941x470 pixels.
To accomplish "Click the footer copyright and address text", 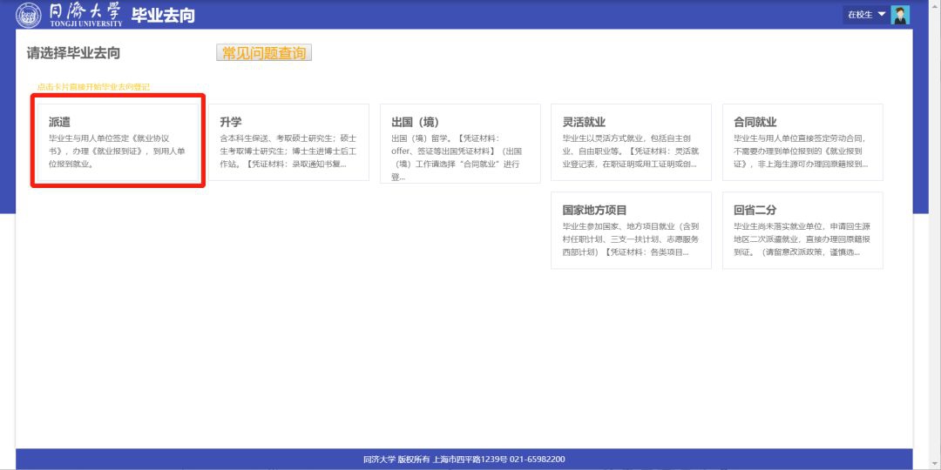I will coord(464,460).
